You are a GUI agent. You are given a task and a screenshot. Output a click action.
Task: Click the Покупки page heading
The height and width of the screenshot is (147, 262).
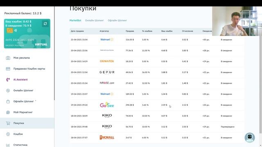click(83, 8)
